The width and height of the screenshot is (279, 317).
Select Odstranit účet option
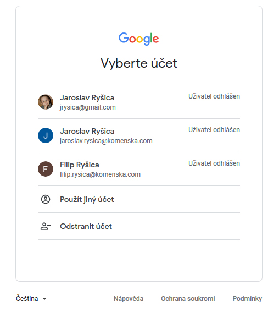click(139, 226)
